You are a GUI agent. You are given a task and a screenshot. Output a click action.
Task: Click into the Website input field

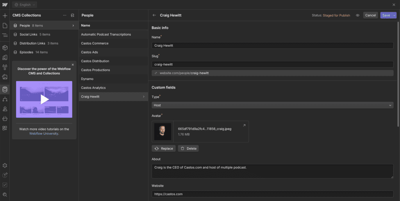coord(272,194)
